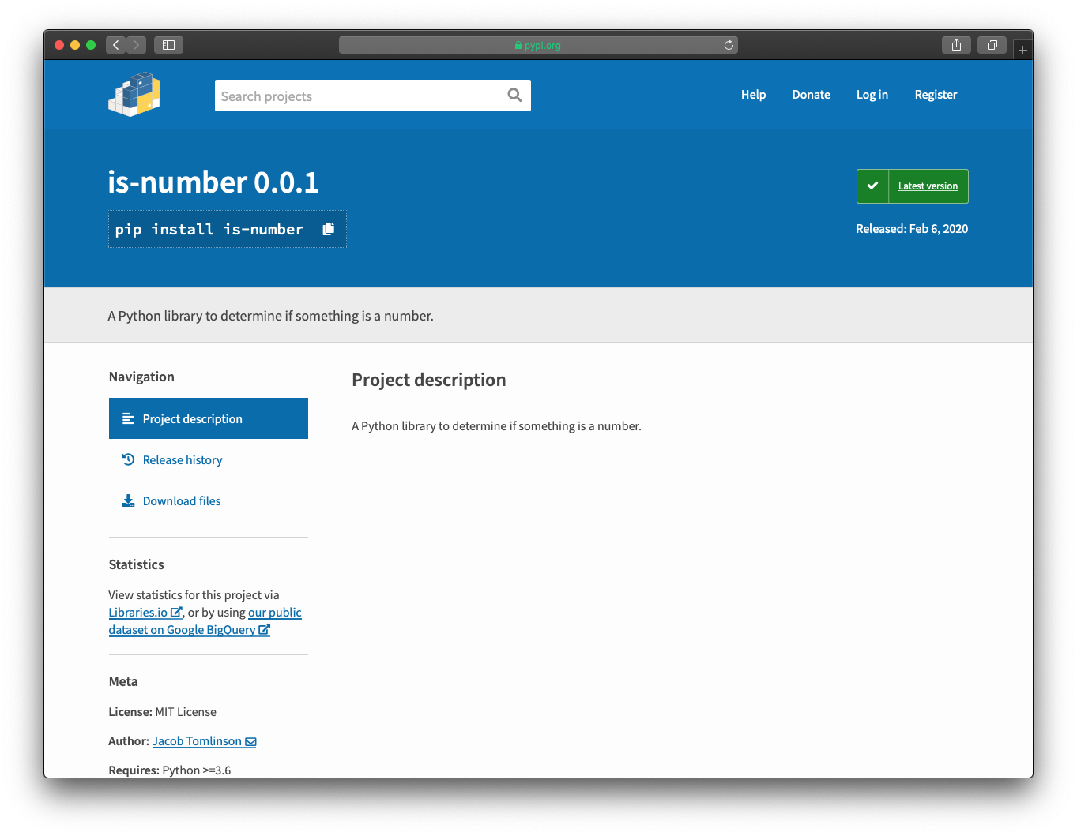Click the Download files icon
The width and height of the screenshot is (1077, 836).
(x=128, y=500)
